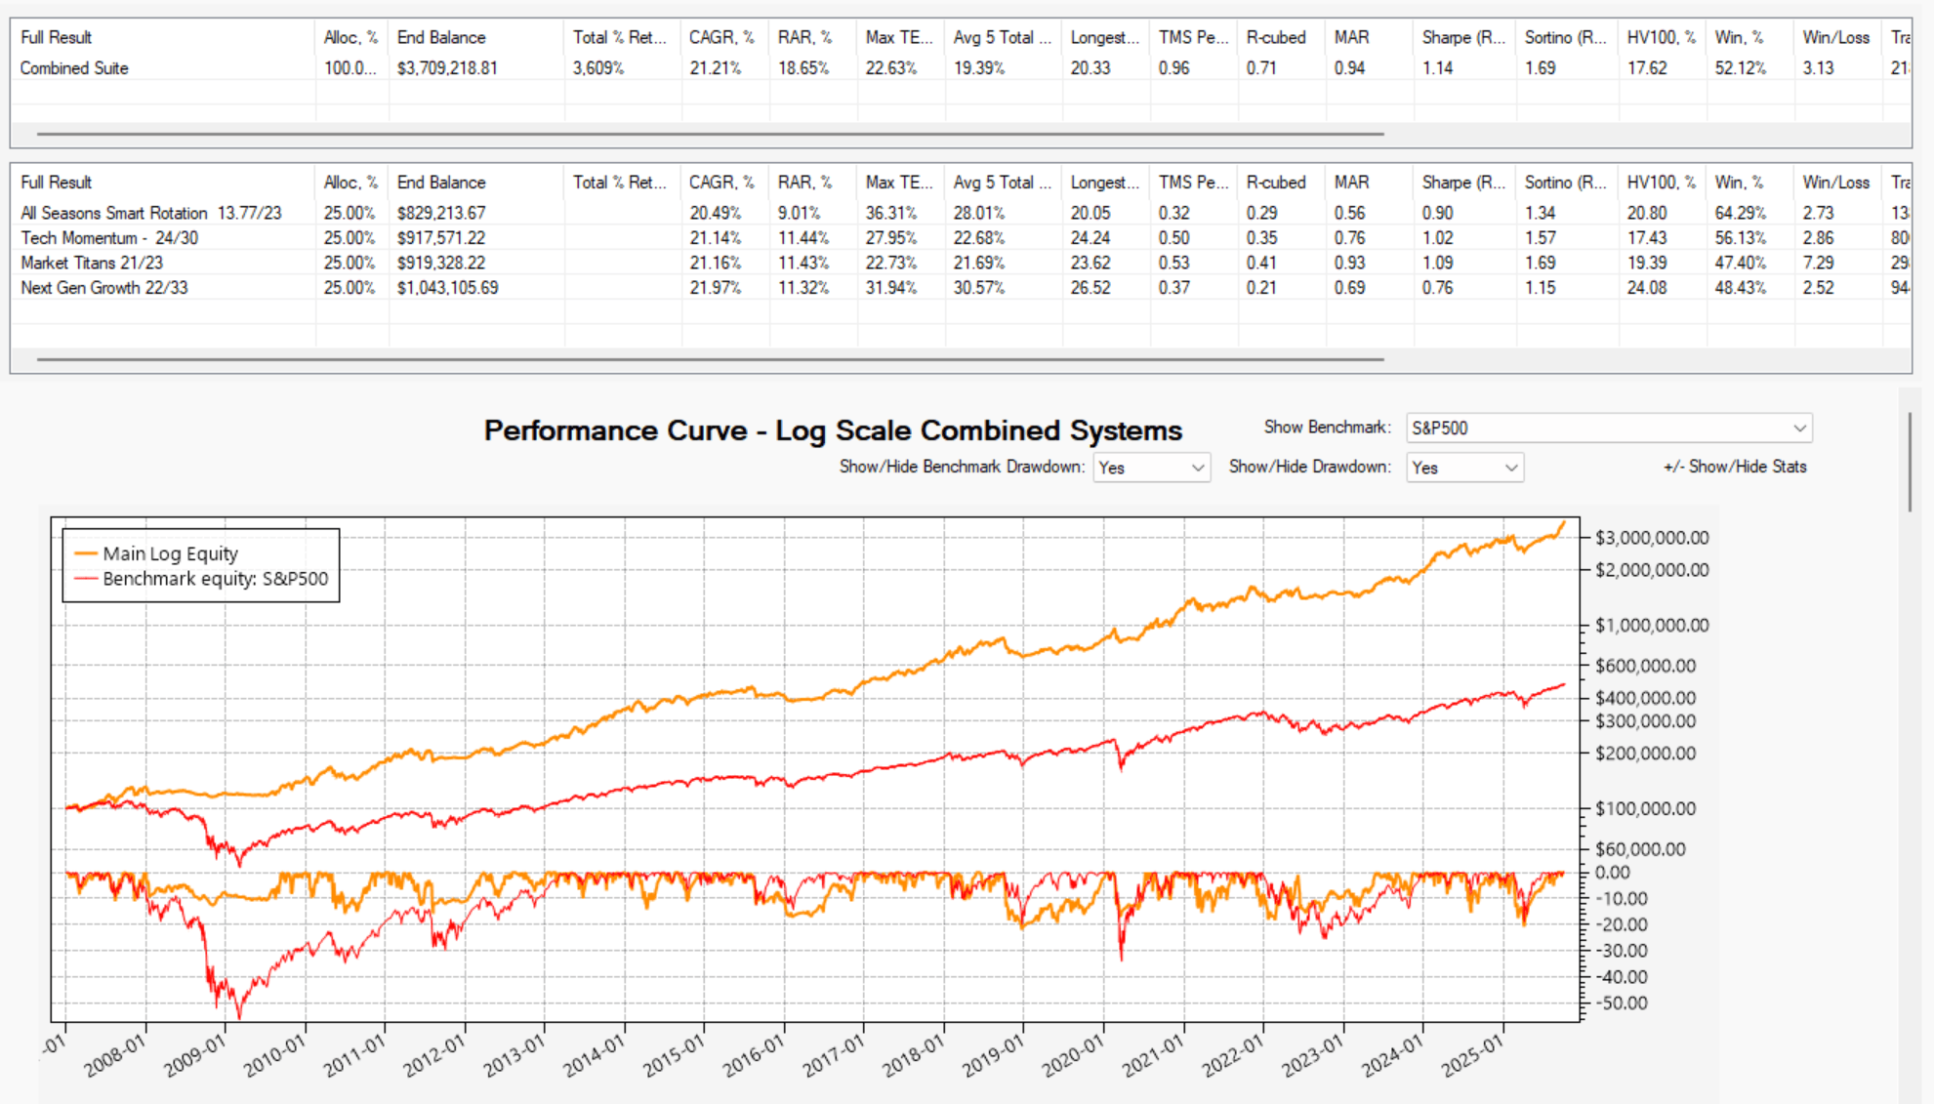The image size is (1934, 1104).
Task: Click the +/- Show/Hide Stats link
Action: [1735, 467]
